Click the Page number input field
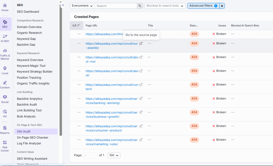Screen dimensions: 273x166 tap(90, 155)
